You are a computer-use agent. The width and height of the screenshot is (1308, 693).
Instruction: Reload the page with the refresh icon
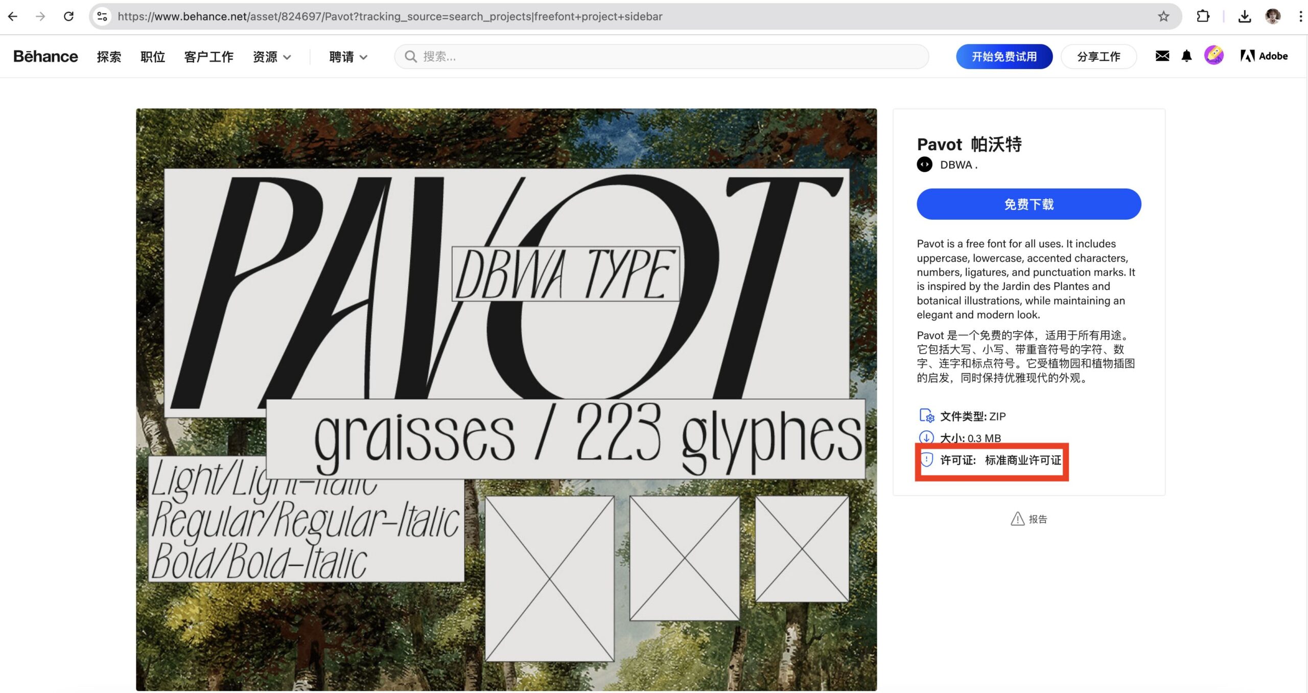tap(68, 16)
